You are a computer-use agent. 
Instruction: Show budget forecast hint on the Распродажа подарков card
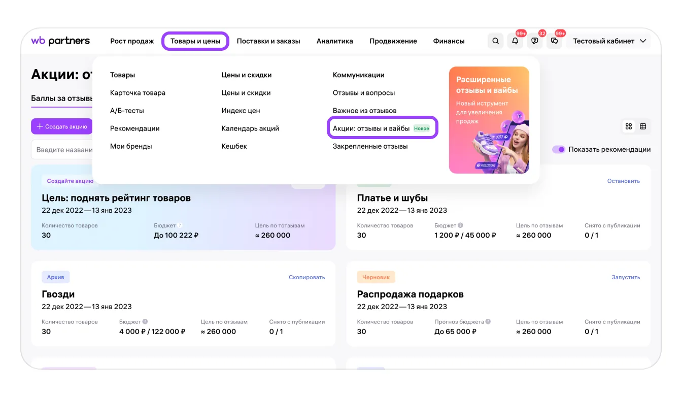pos(488,322)
